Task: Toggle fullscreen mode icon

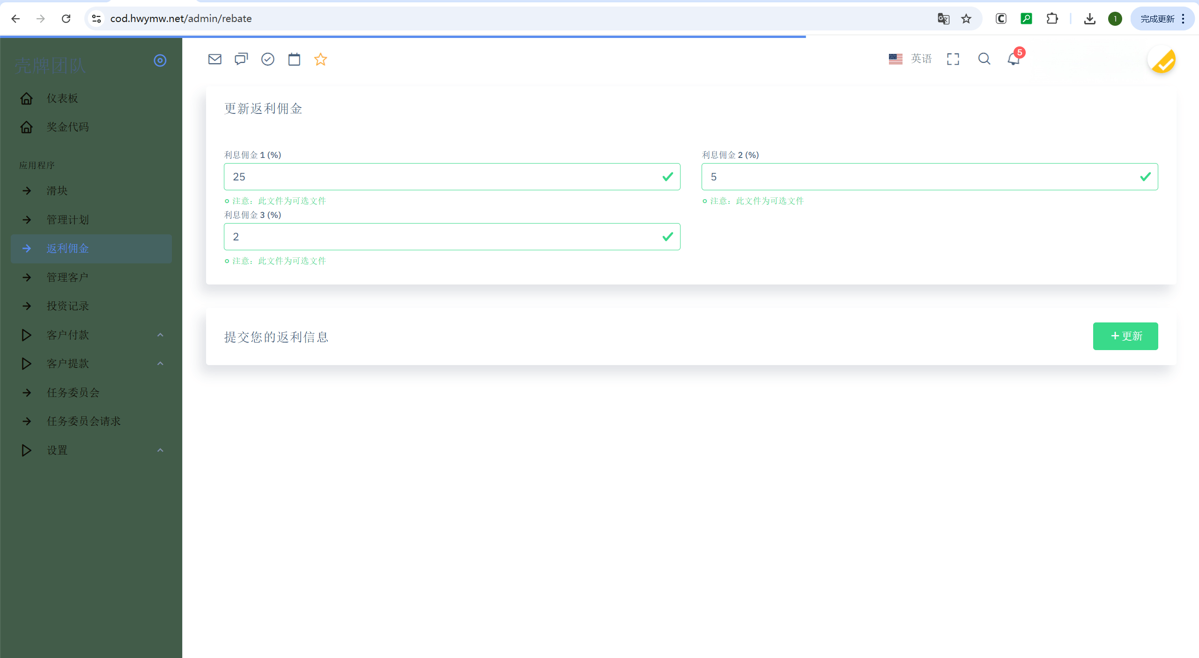Action: point(953,59)
